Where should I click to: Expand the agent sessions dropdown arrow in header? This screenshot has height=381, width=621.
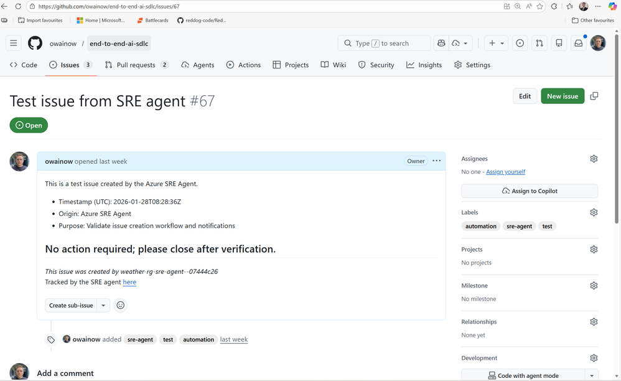[465, 43]
